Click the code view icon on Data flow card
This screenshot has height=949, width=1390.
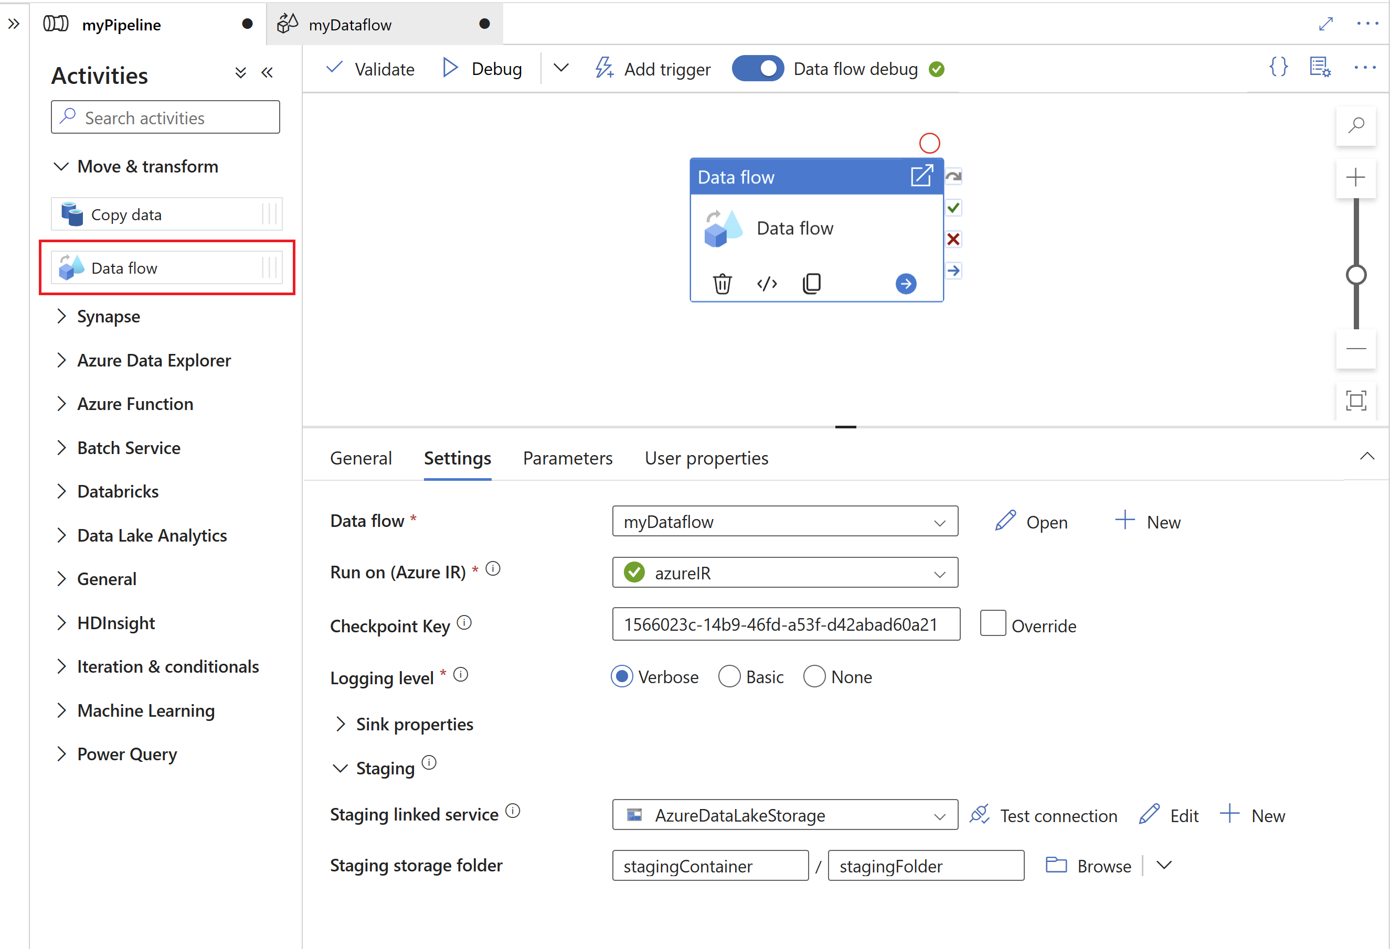pos(768,283)
